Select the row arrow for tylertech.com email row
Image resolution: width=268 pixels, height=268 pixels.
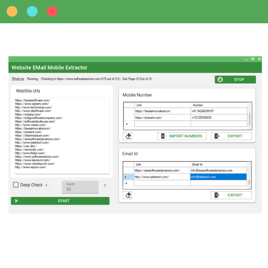pos(126,177)
